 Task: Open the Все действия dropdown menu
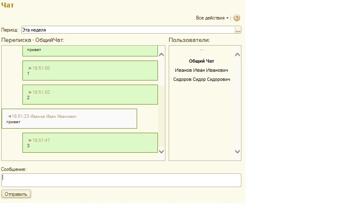point(212,18)
